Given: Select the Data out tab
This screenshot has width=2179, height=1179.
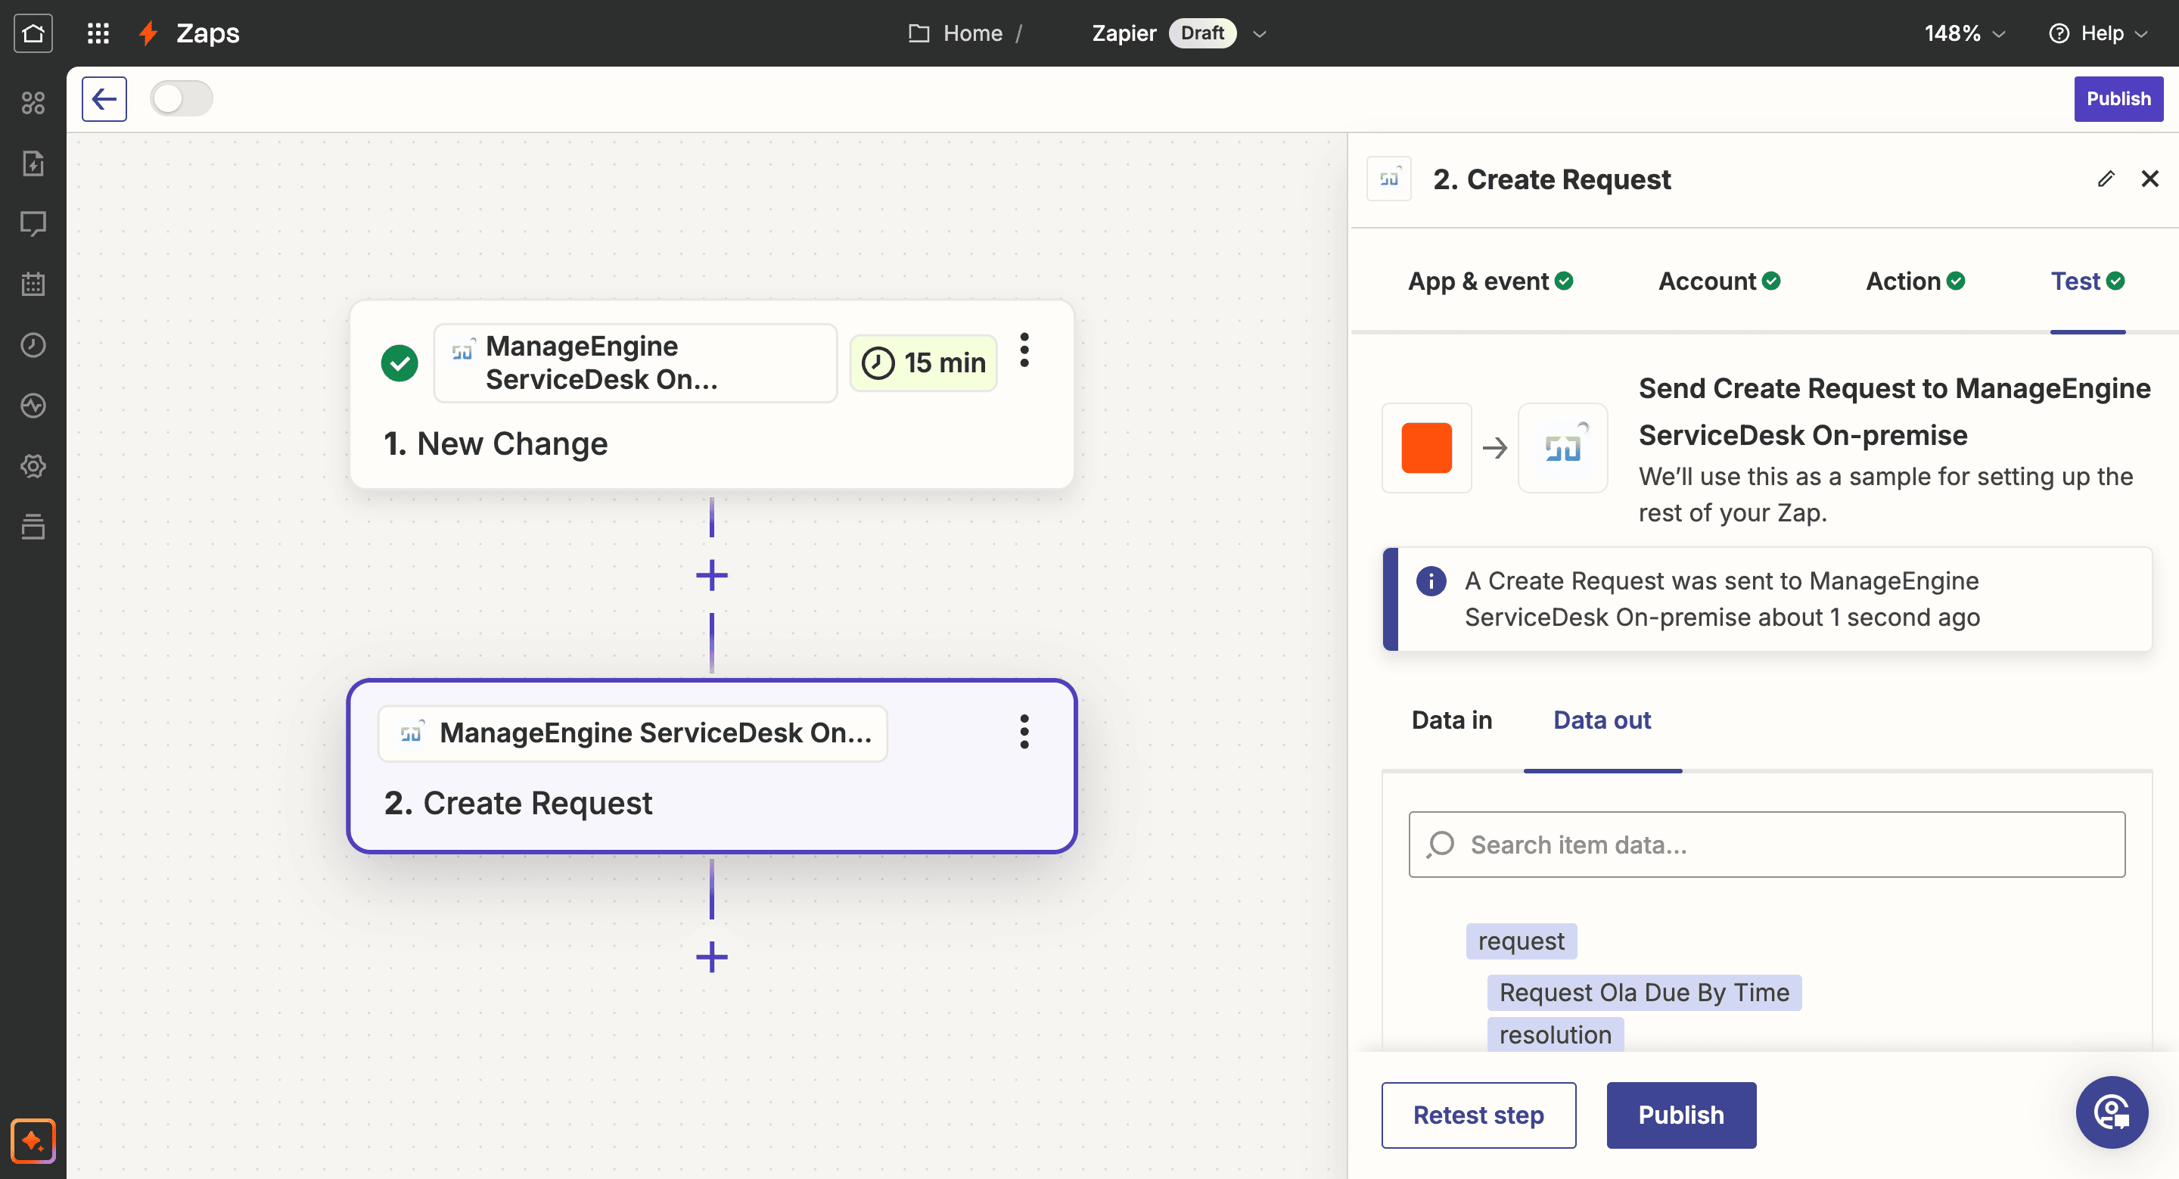Looking at the screenshot, I should coord(1601,720).
